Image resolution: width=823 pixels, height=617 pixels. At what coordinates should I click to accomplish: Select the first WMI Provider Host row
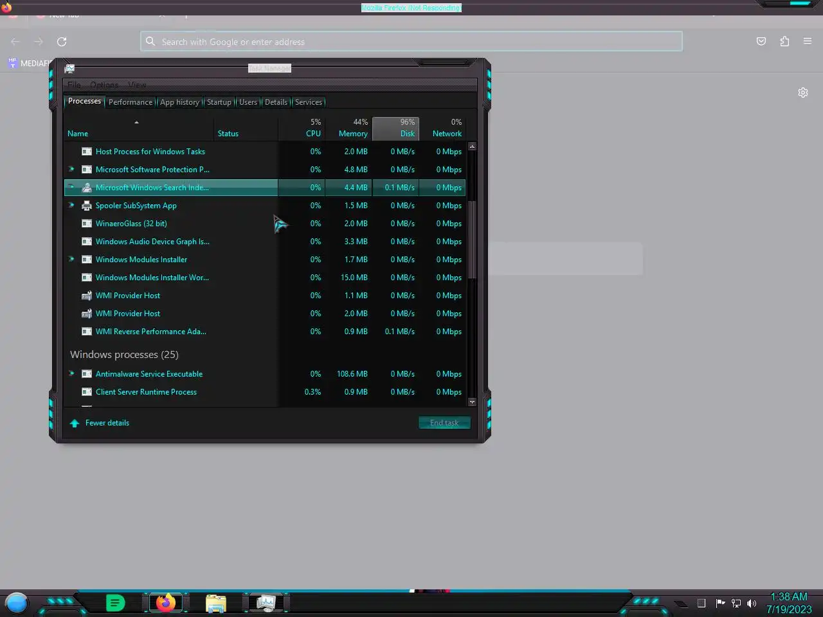(264, 296)
